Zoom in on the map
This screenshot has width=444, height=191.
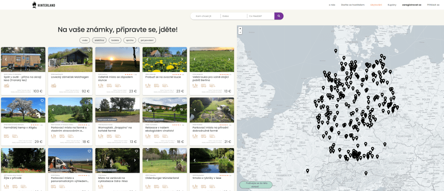240,29
